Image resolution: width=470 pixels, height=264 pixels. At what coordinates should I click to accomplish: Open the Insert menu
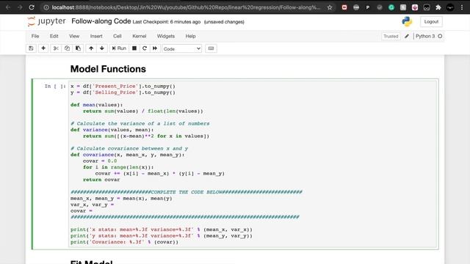(96, 36)
